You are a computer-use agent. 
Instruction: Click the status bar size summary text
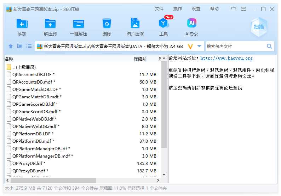[86, 188]
